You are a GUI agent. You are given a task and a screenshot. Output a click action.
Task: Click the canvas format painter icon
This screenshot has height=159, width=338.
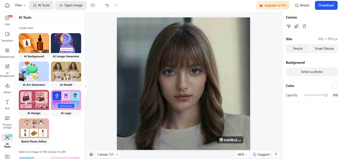click(289, 26)
